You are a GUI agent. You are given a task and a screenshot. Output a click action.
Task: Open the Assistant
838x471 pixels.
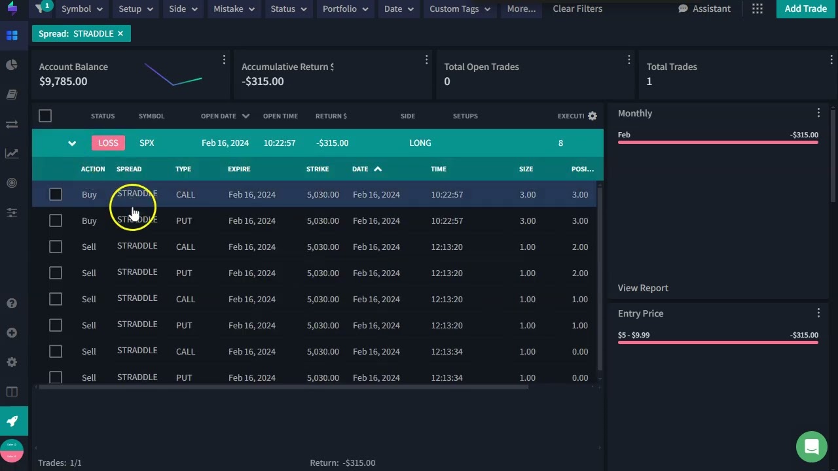(704, 9)
